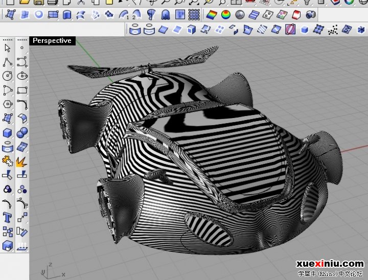Image resolution: width=368 pixels, height=280 pixels.
Task: Click the Explode tool
Action: [x=21, y=161]
